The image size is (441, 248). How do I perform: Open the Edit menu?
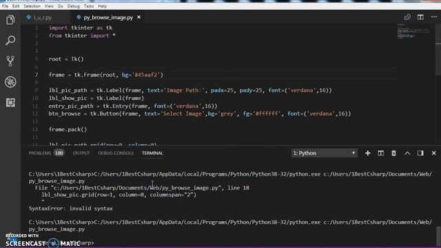click(x=16, y=6)
